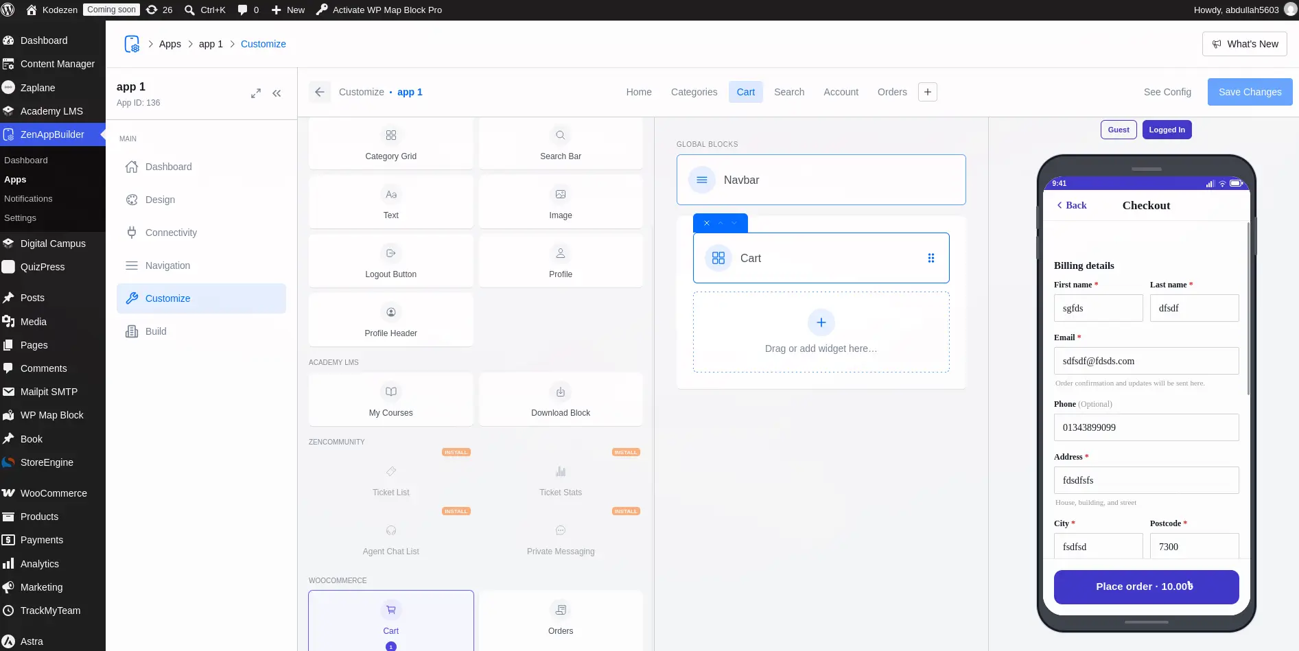Viewport: 1299px width, 651px height.
Task: Add the Logout Button widget
Action: pos(391,261)
